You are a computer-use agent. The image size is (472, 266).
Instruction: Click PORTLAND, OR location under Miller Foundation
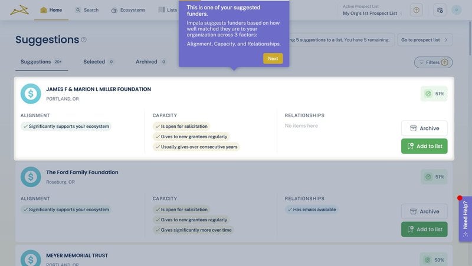pyautogui.click(x=63, y=99)
